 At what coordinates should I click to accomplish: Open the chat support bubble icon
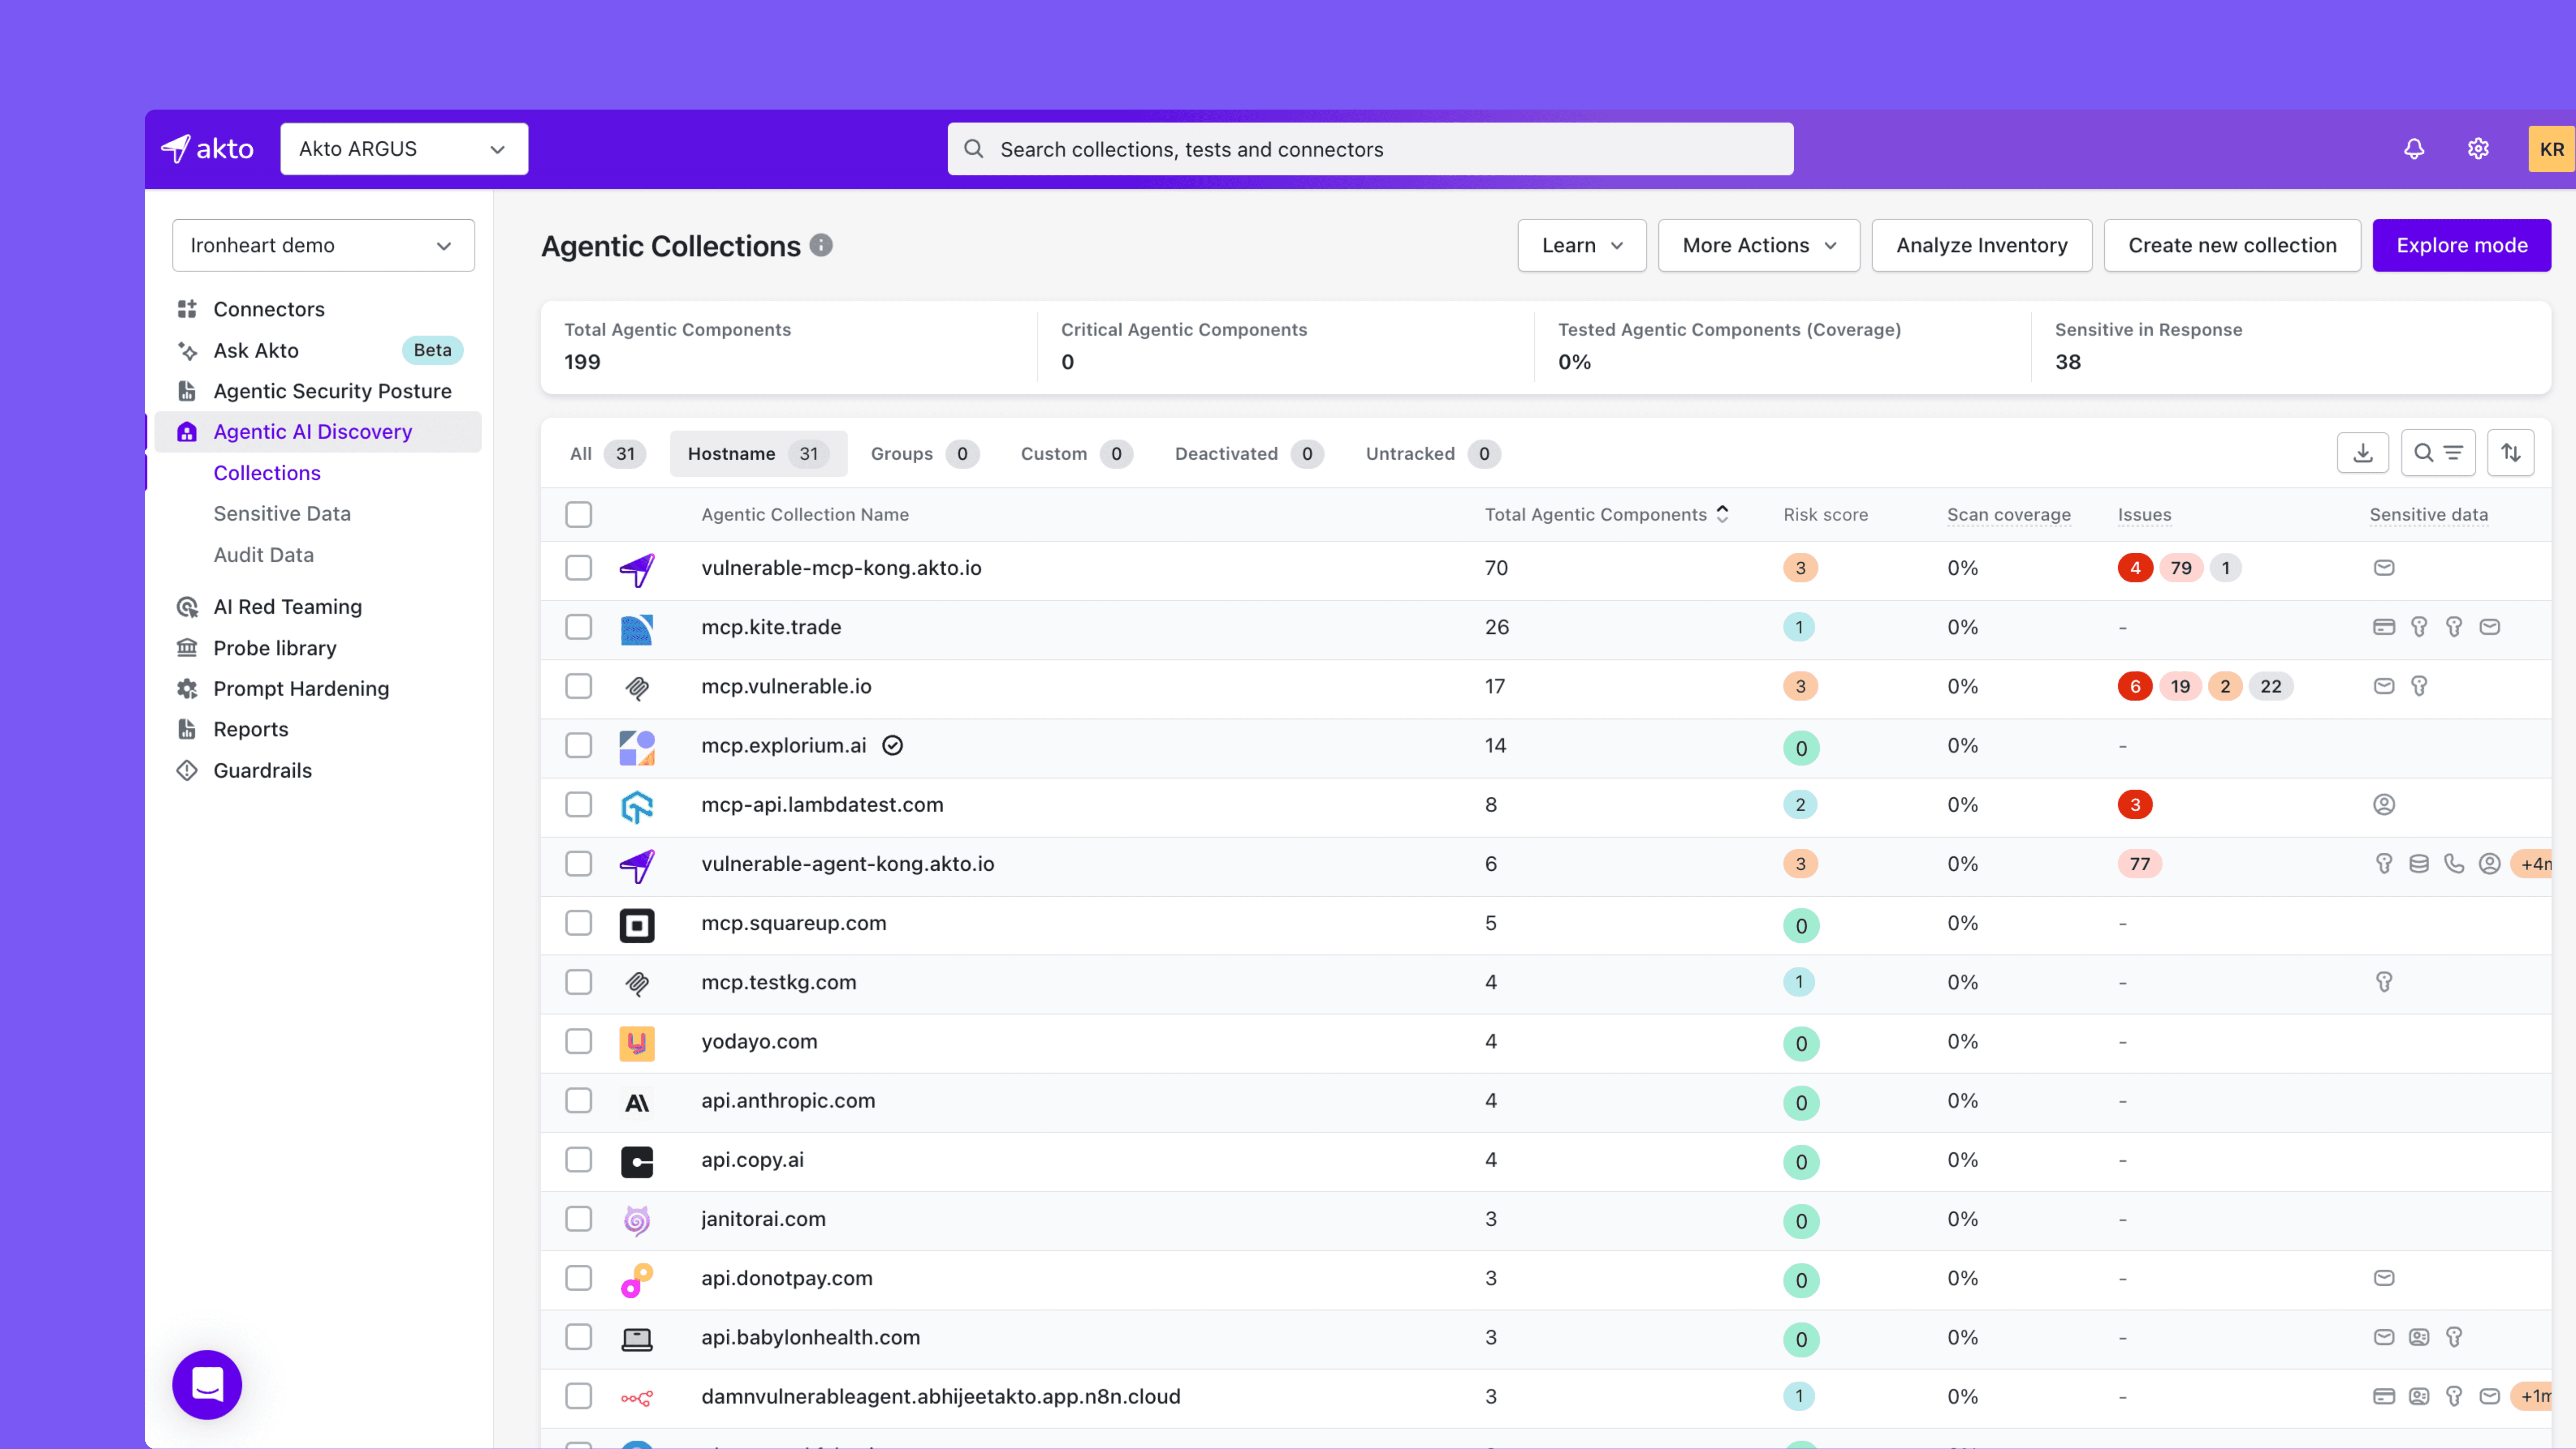(x=207, y=1384)
